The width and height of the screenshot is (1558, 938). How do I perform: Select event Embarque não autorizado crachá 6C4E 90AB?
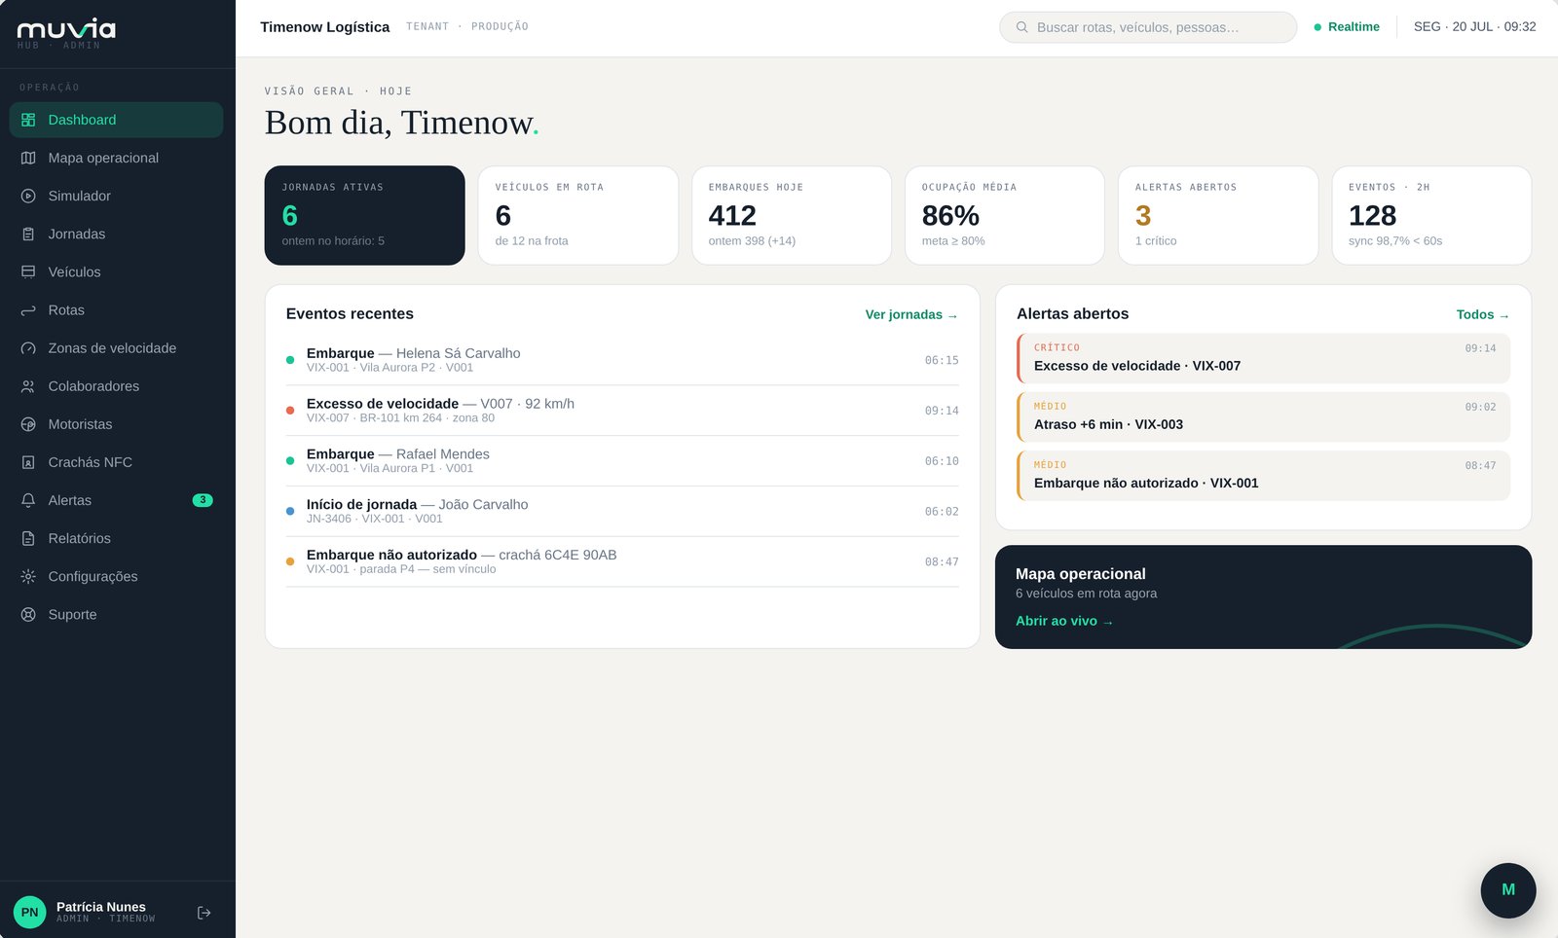pyautogui.click(x=622, y=561)
